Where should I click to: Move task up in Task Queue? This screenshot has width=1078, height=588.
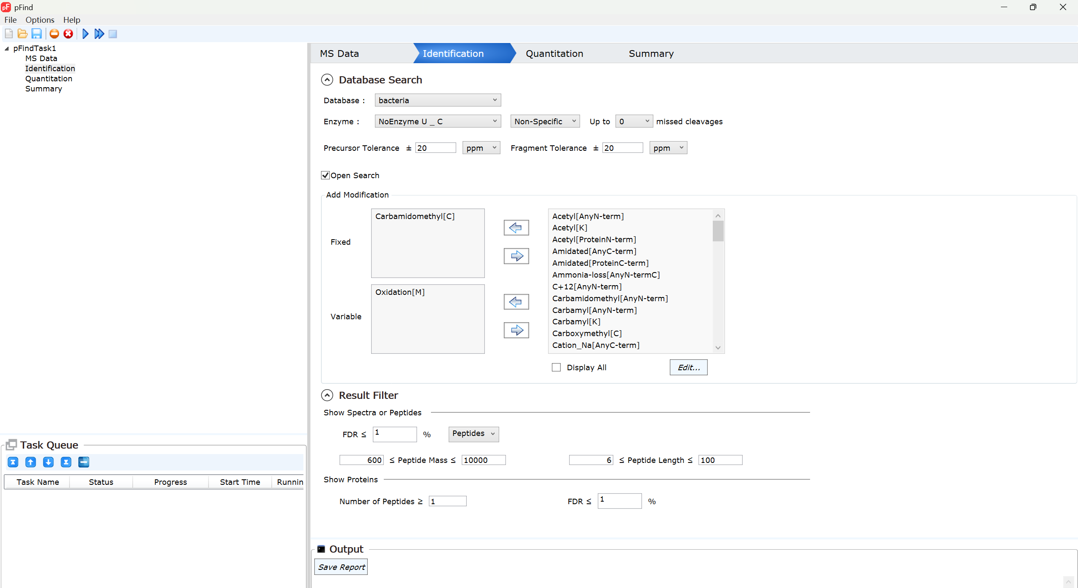coord(31,462)
